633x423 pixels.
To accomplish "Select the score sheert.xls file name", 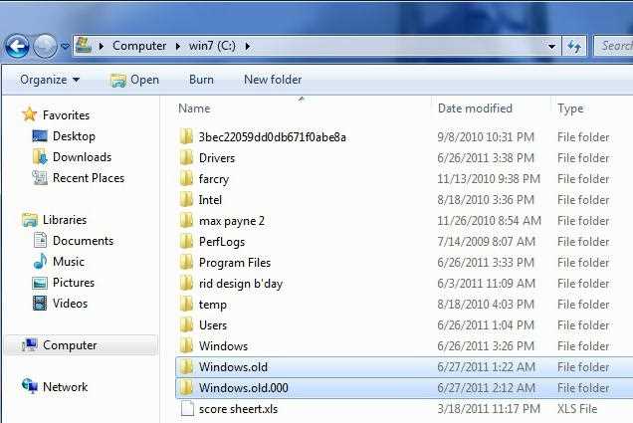I will point(238,409).
